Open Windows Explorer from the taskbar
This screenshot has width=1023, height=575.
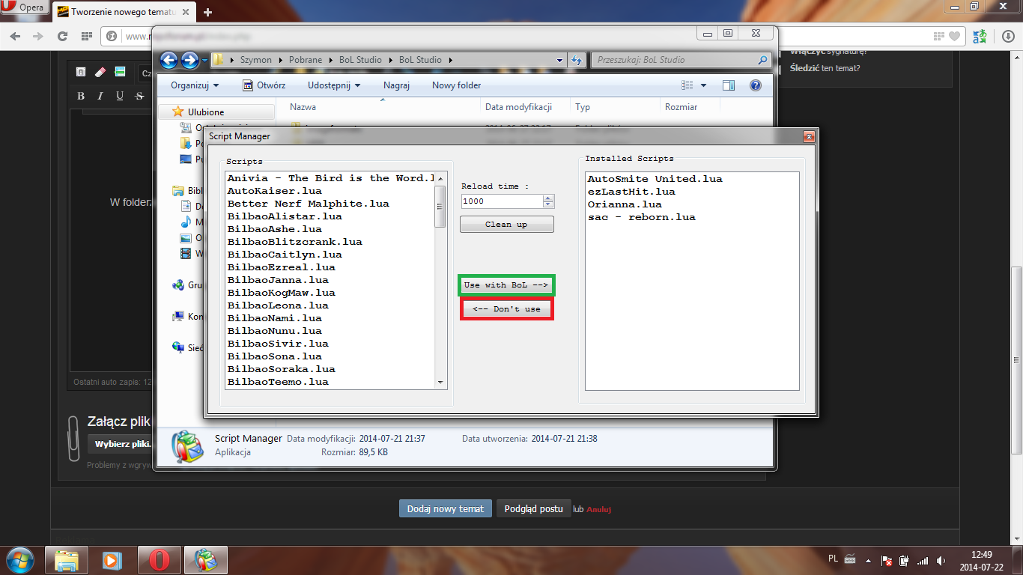pos(67,560)
